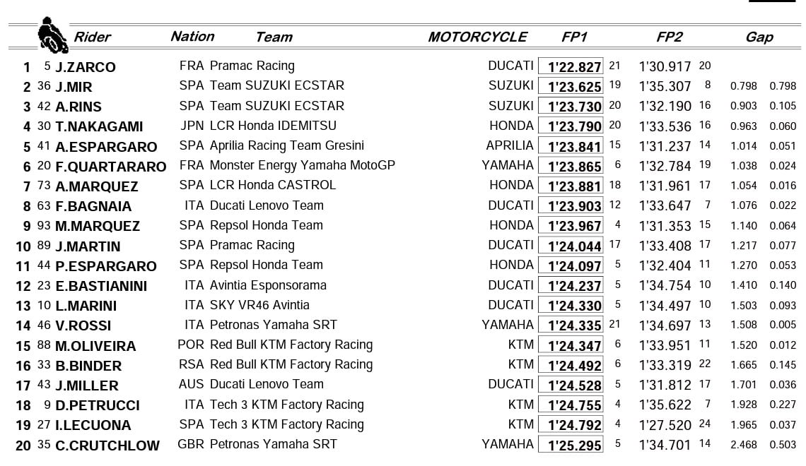This screenshot has width=806, height=466.
Task: Select rider V.ROSSI in the list
Action: [x=83, y=326]
